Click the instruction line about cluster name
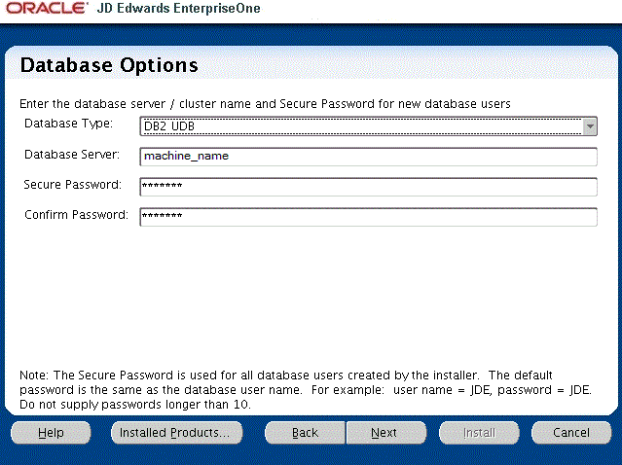Screen dimensions: 622x465 [265, 104]
